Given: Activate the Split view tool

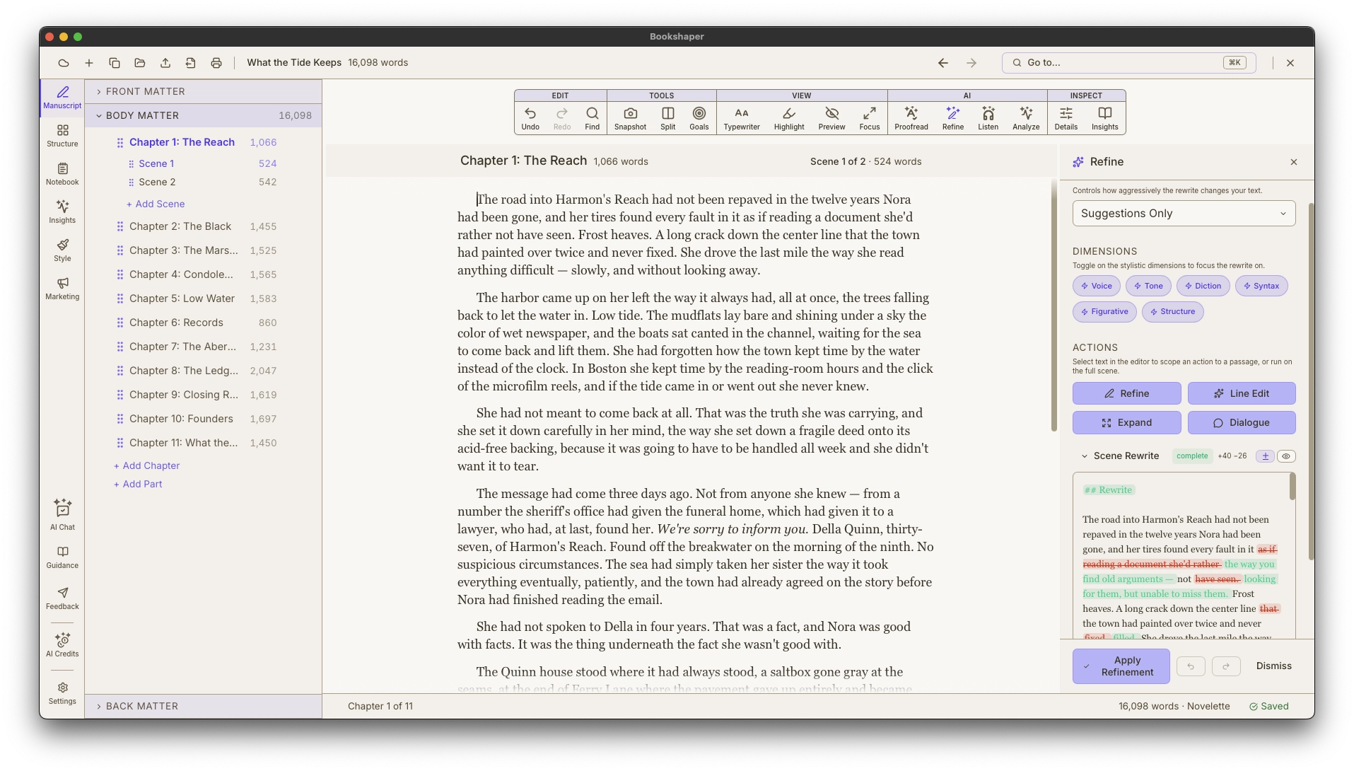Looking at the screenshot, I should [667, 118].
